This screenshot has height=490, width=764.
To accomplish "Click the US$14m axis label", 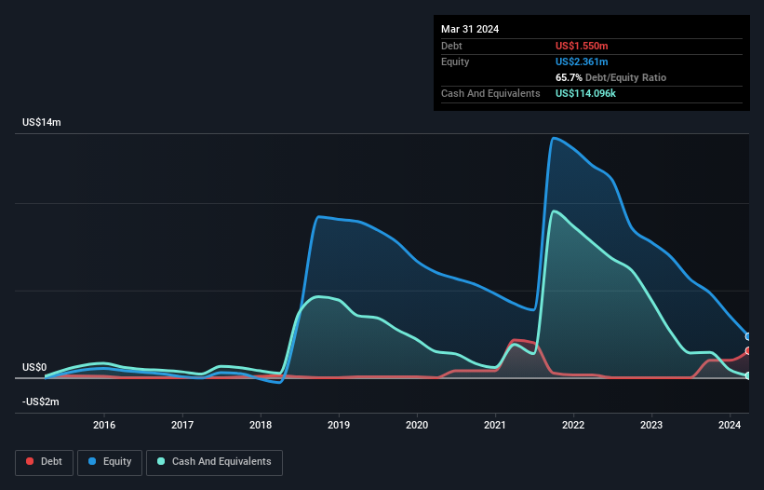I will tap(42, 122).
